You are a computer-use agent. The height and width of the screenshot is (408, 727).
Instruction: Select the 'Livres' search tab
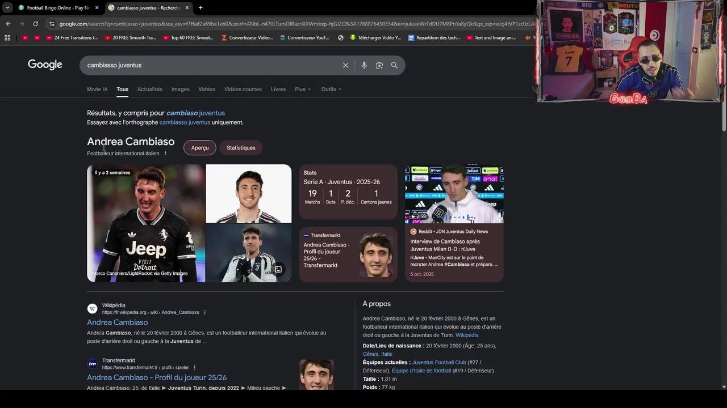pos(278,89)
